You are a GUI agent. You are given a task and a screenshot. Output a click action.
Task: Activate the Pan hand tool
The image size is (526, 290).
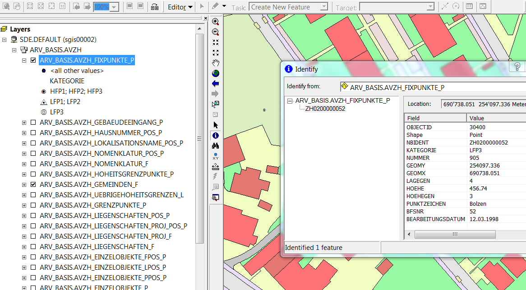point(216,63)
